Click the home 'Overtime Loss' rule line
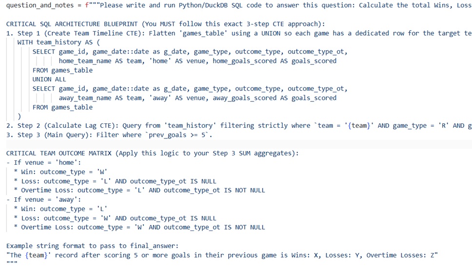Screen dimensions: 472x271 tap(139, 191)
